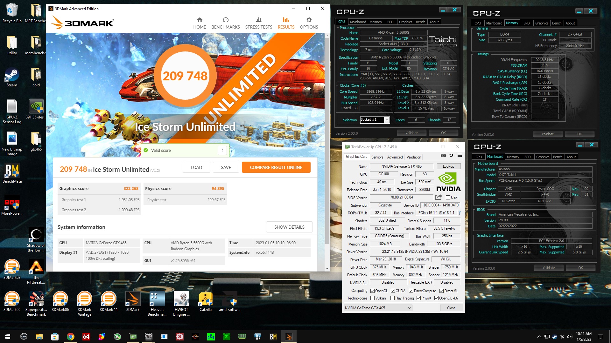The width and height of the screenshot is (611, 343).
Task: Click the 3DMark window vertical scrollbar
Action: [327, 141]
